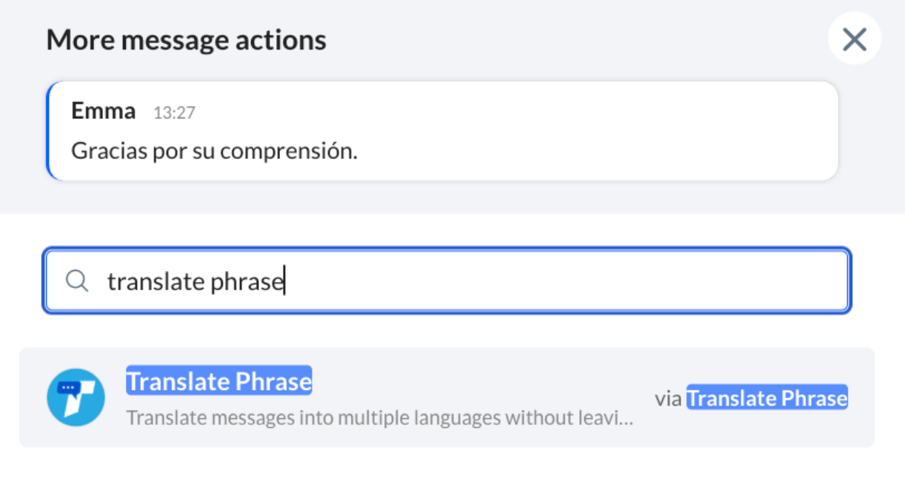This screenshot has height=487, width=905.
Task: Click the "via Translate Phrase" app label
Action: (x=751, y=398)
